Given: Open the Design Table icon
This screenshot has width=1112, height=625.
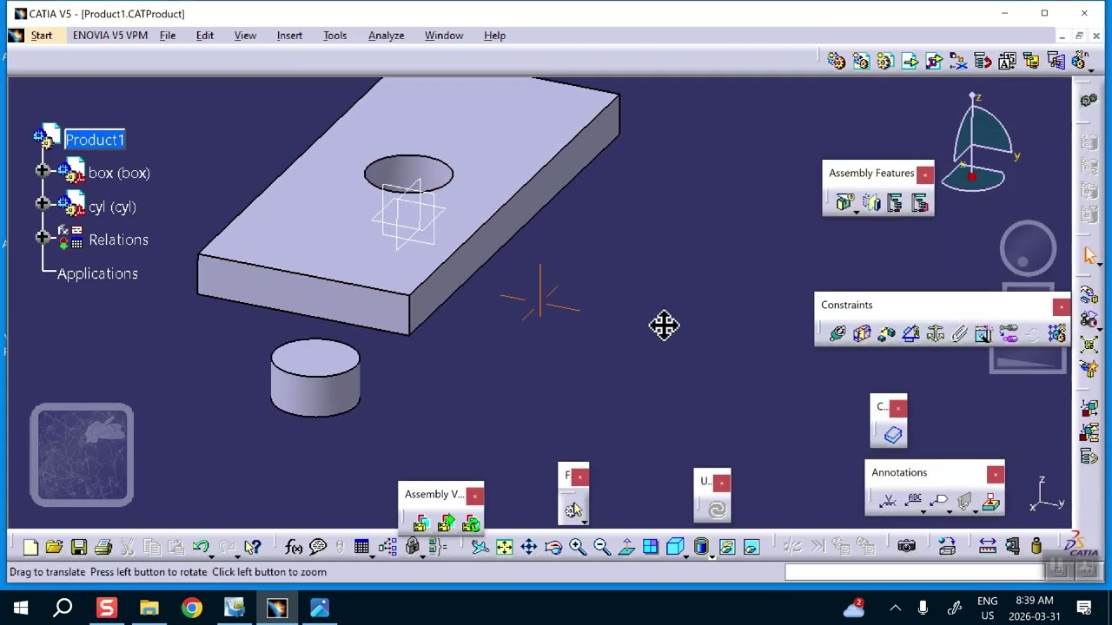Looking at the screenshot, I should [x=361, y=547].
